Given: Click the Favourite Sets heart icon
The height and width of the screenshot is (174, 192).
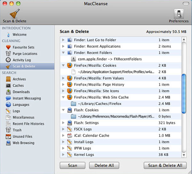Looking at the screenshot, I should [x=8, y=47].
